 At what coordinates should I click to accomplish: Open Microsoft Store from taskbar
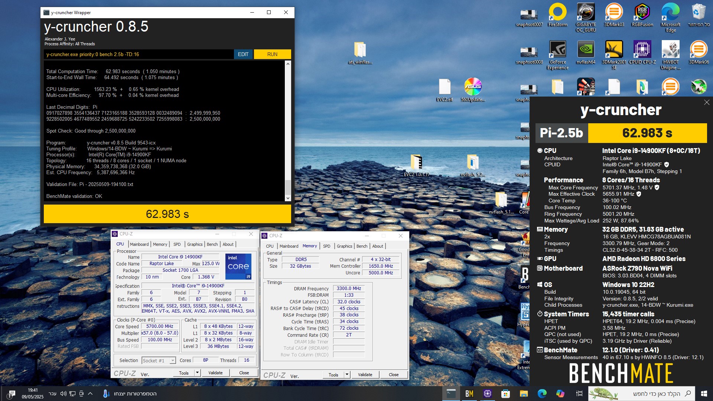tap(505, 394)
